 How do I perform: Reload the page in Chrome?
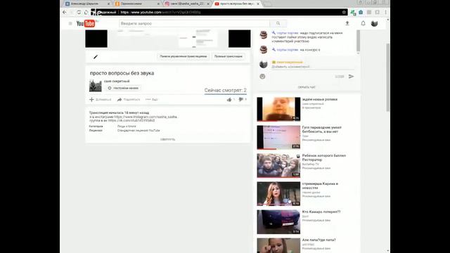[x=79, y=13]
